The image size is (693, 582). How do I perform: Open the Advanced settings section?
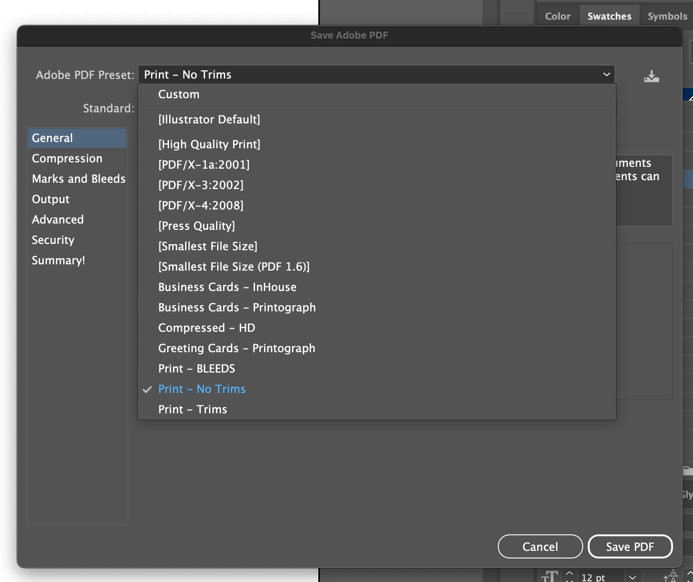[77, 219]
